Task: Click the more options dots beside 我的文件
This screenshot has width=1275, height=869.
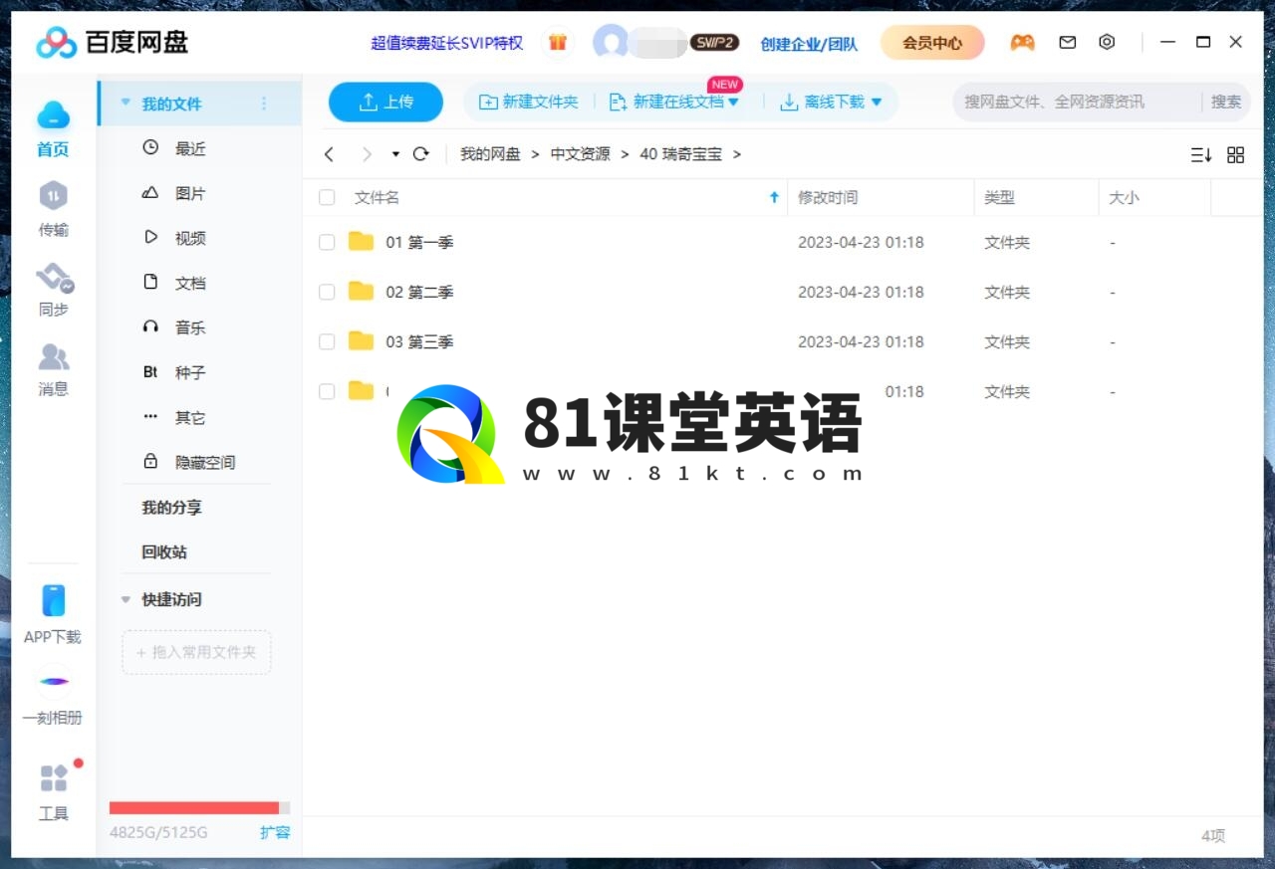Action: (264, 104)
